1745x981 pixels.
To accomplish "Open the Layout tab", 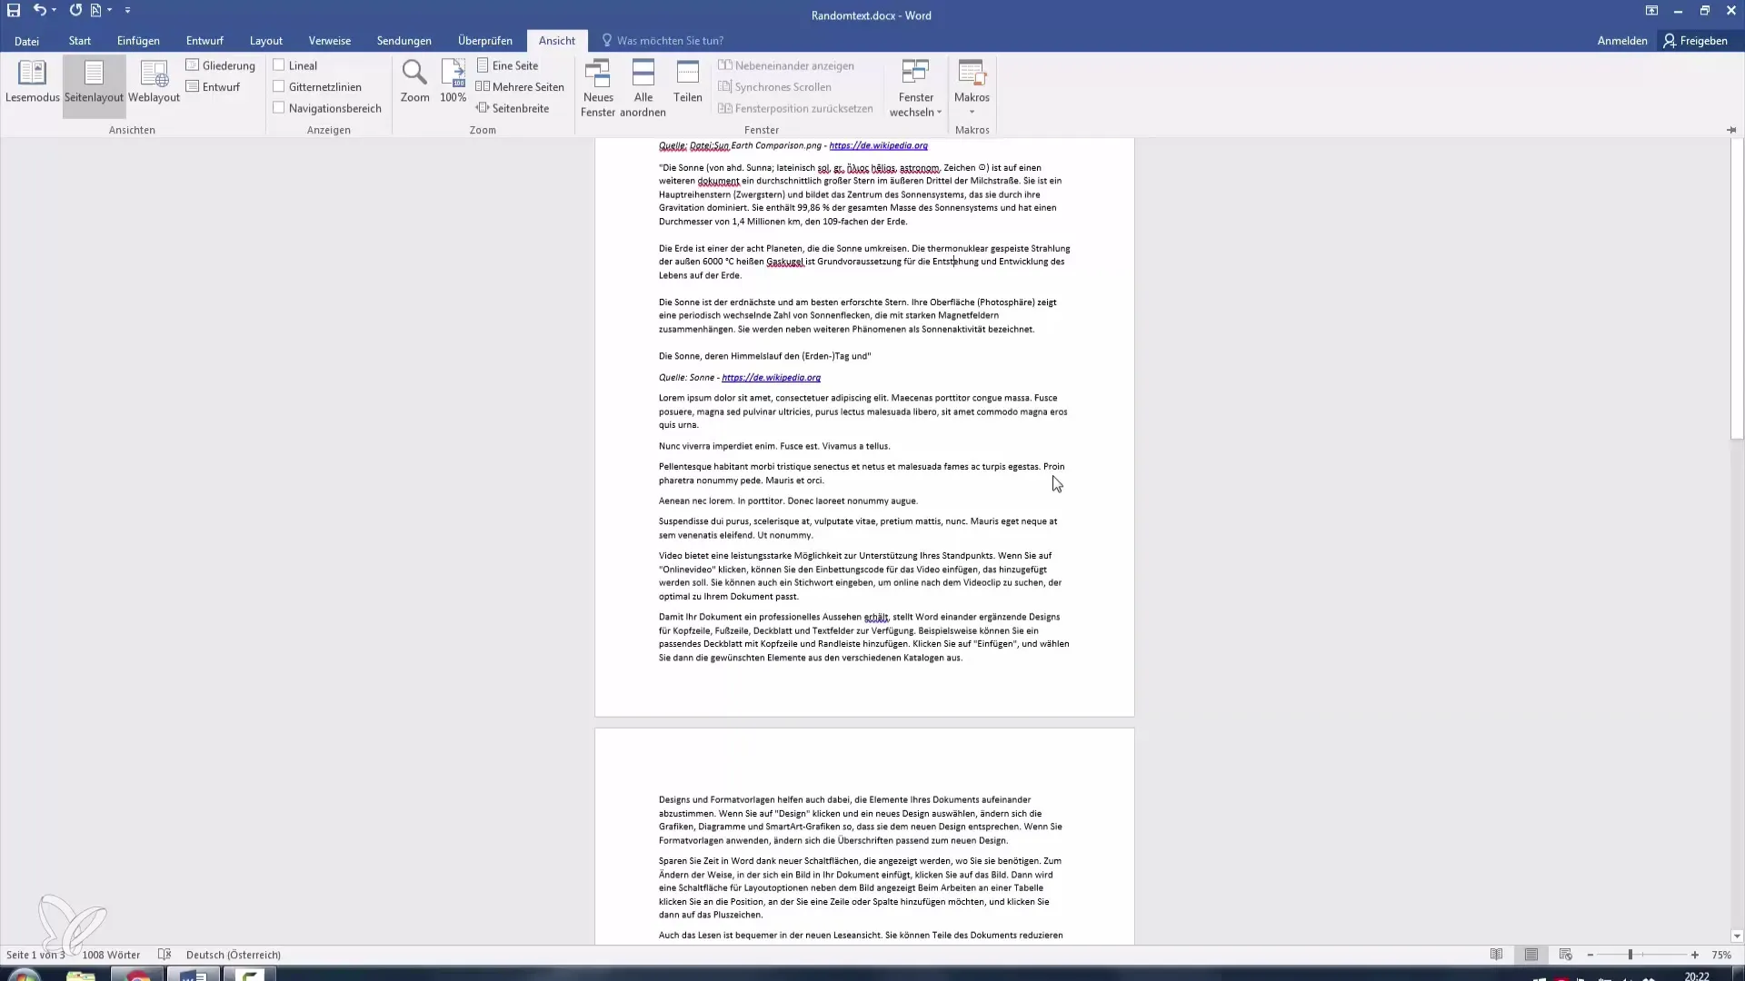I will click(266, 41).
